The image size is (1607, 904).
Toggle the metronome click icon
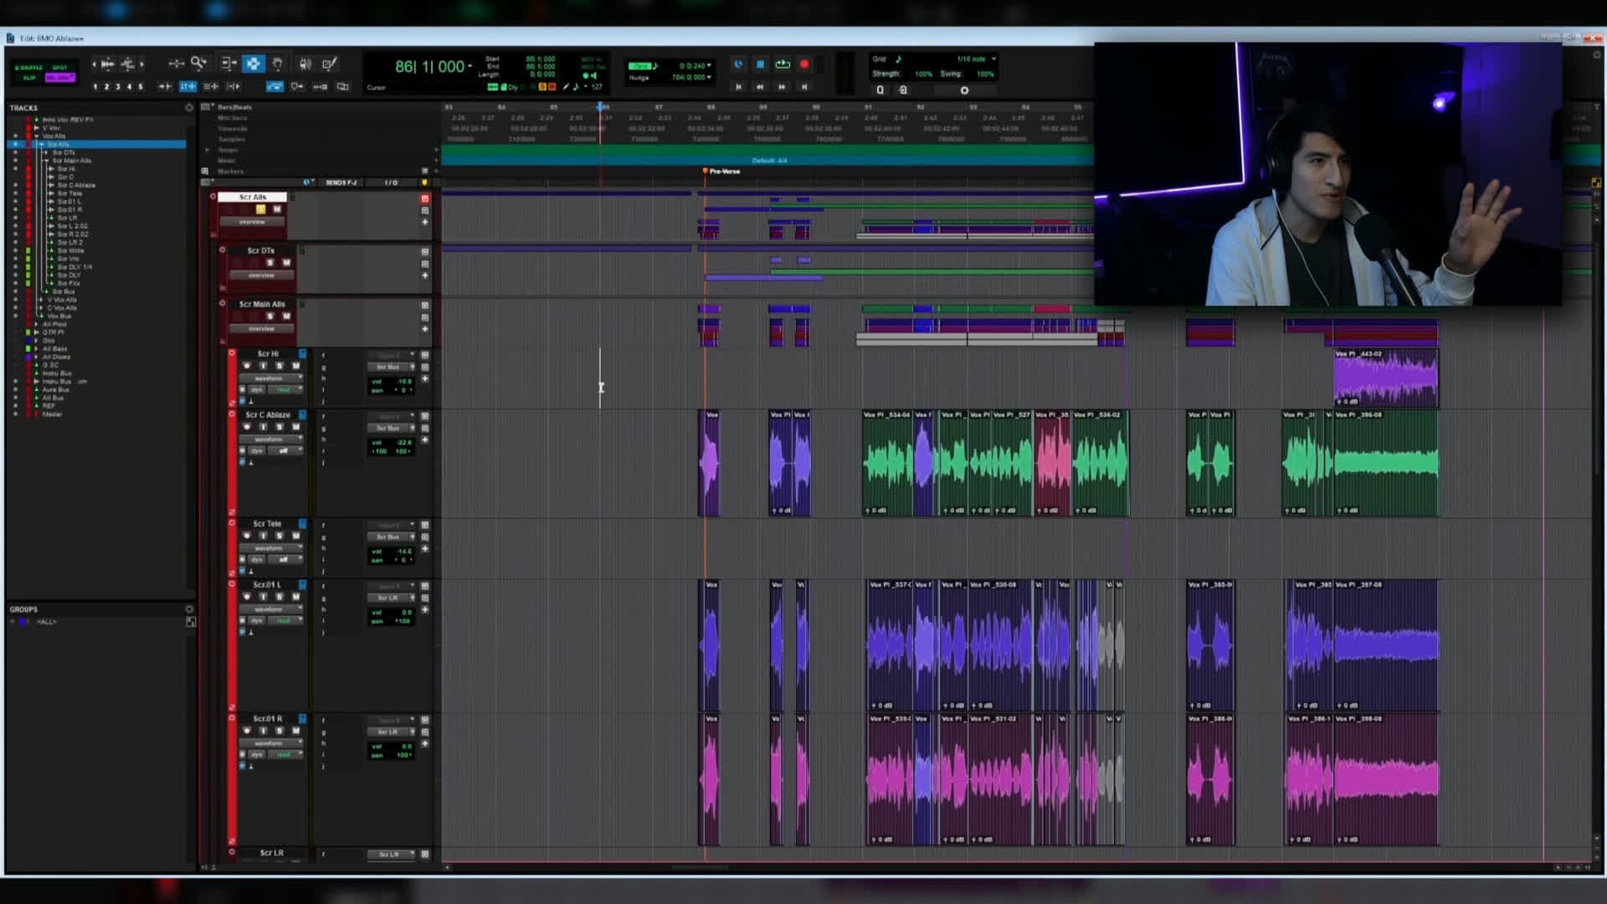(x=738, y=64)
